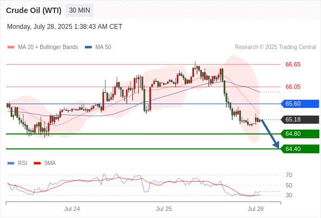Select the Crude Oil (WTI) title
321x218 pixels.
point(34,10)
